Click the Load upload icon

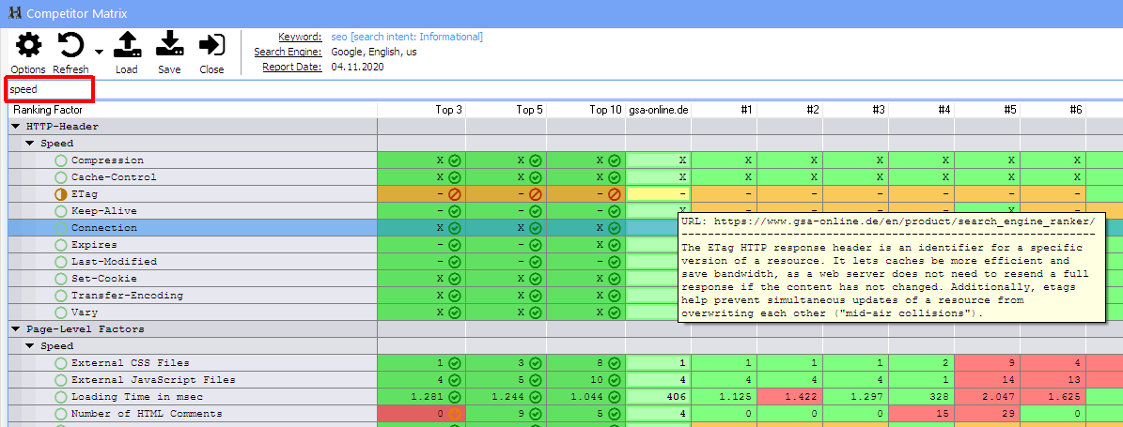[127, 45]
